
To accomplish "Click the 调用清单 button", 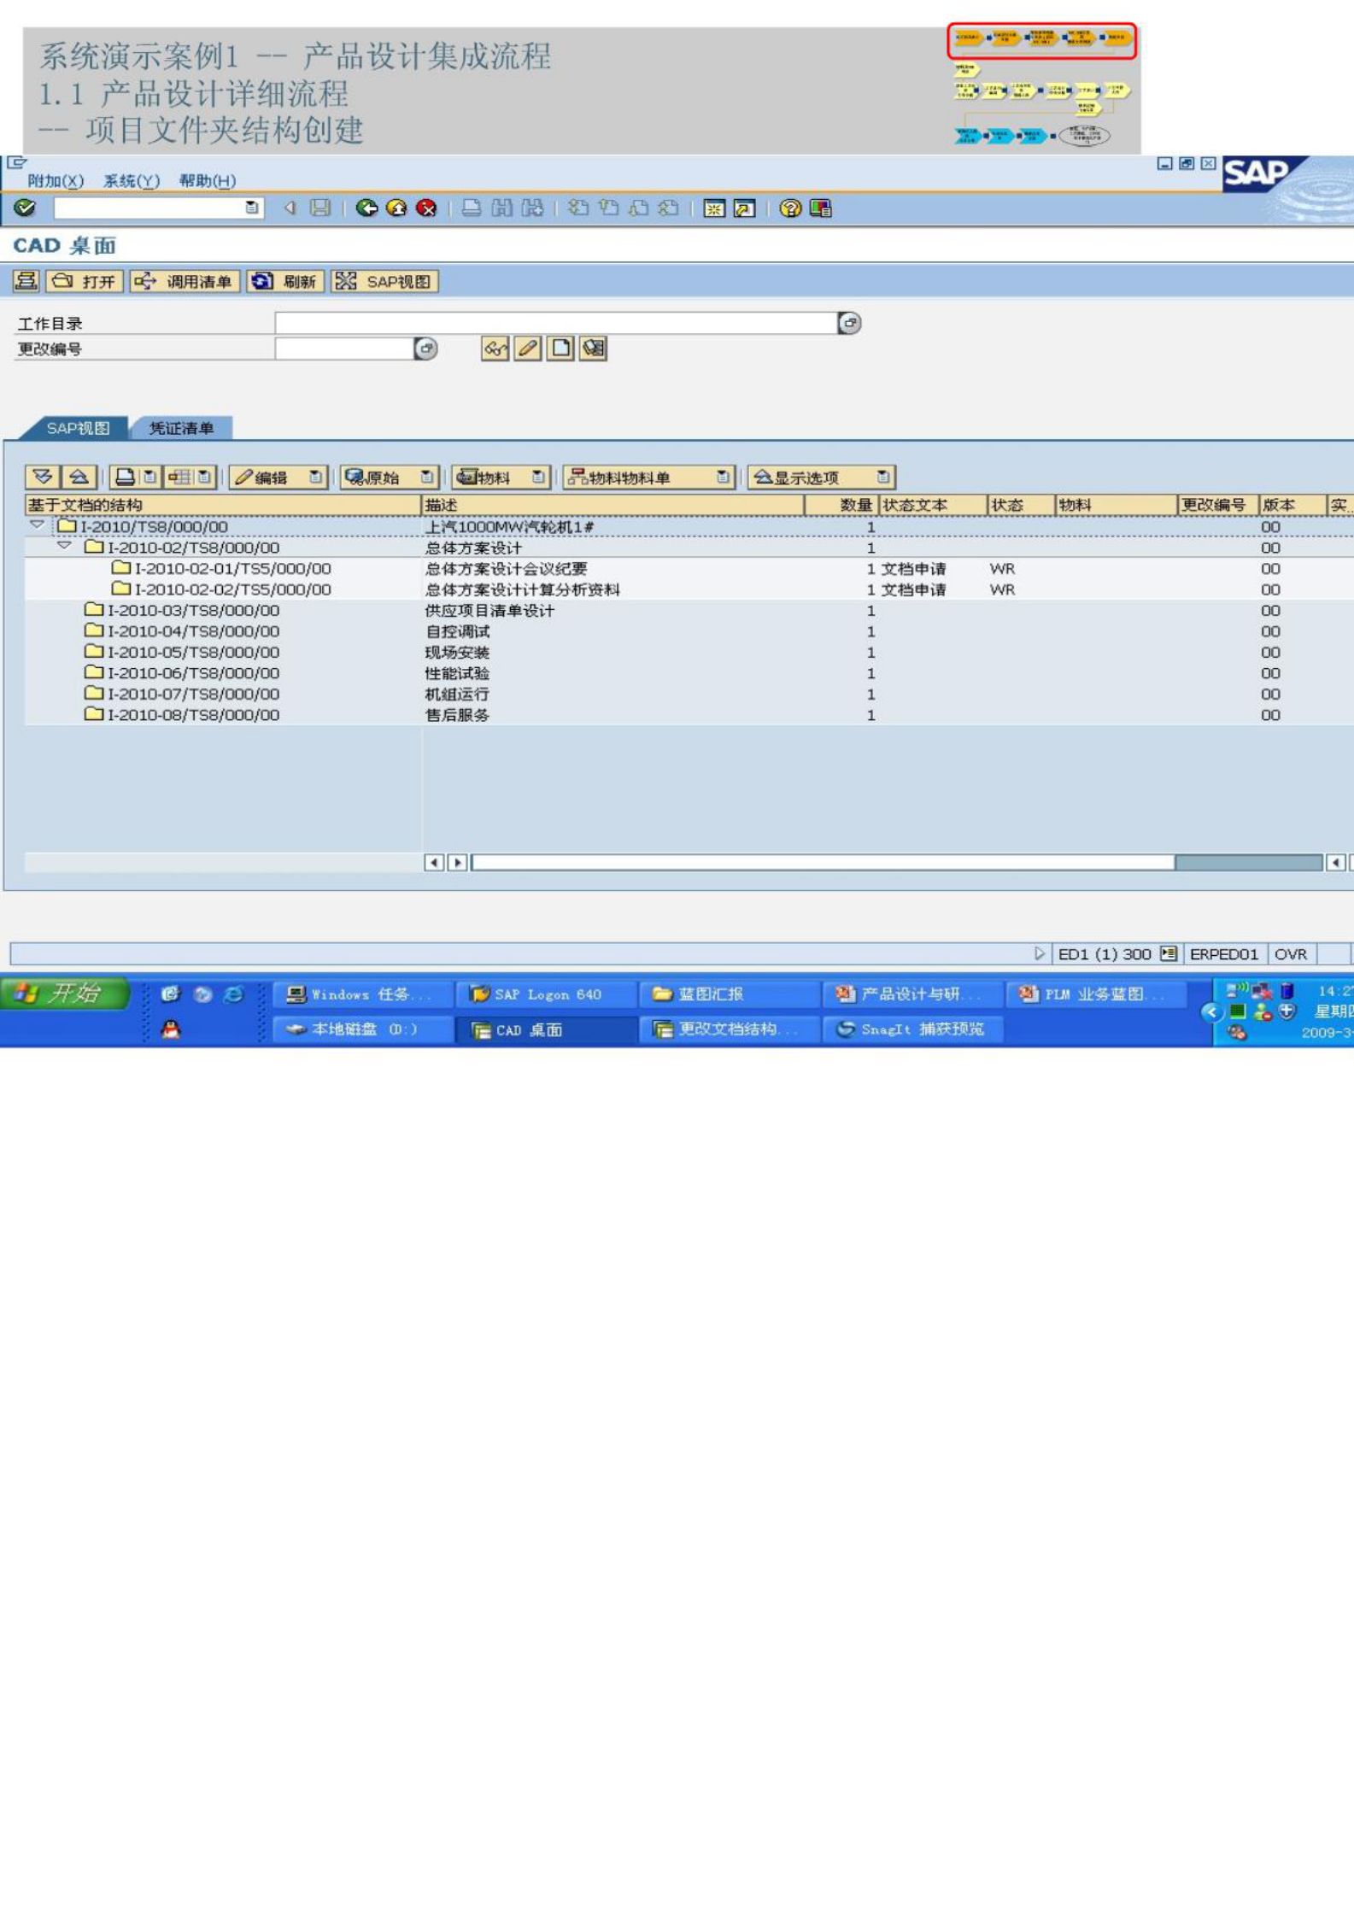I will (184, 282).
